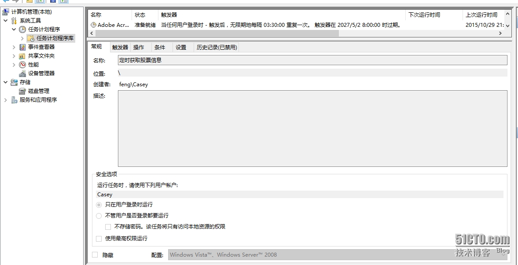This screenshot has width=518, height=265.
Task: Open the 配置 Windows Vista combo box
Action: pos(338,255)
